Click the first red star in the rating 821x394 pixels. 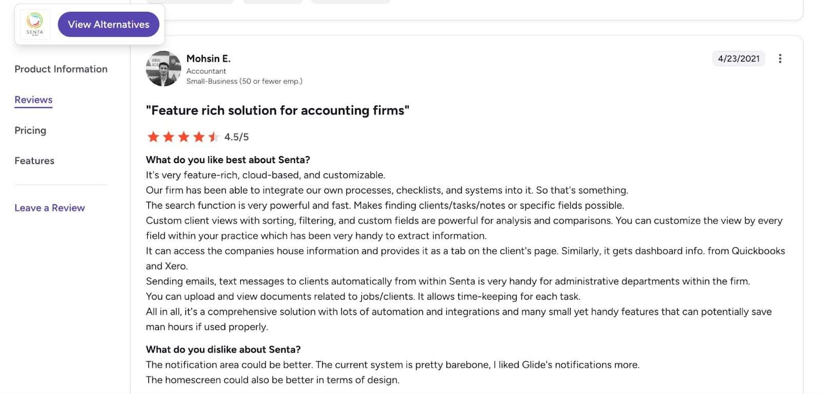tap(153, 136)
